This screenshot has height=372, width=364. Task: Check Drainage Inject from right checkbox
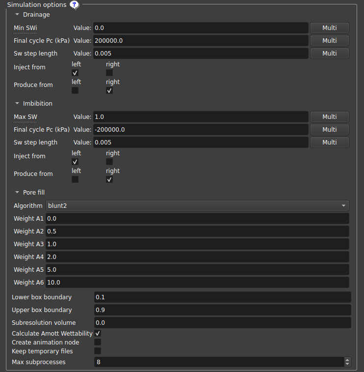coord(109,73)
